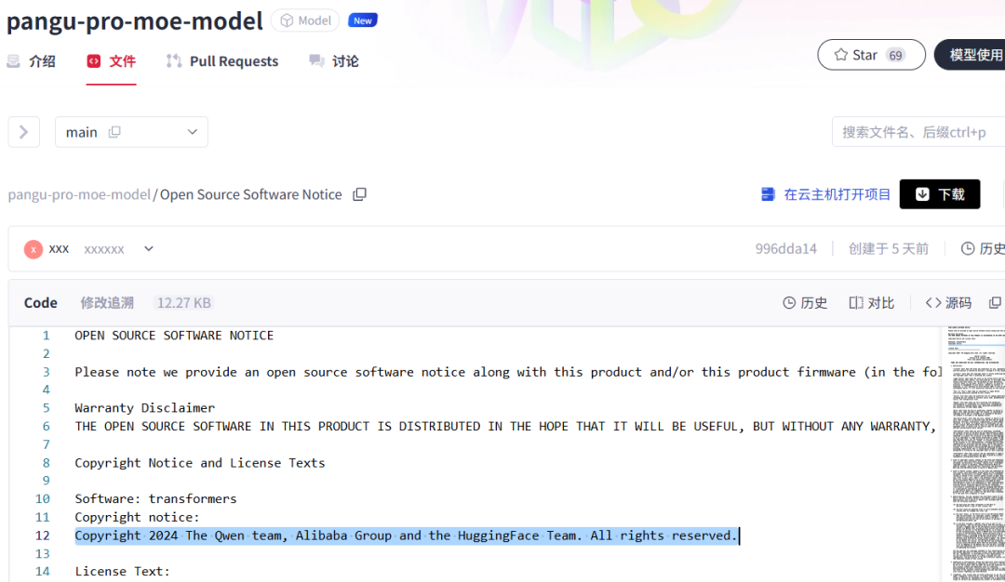1005x582 pixels.
Task: Click the 创建于 5 天前 timestamp
Action: (889, 248)
